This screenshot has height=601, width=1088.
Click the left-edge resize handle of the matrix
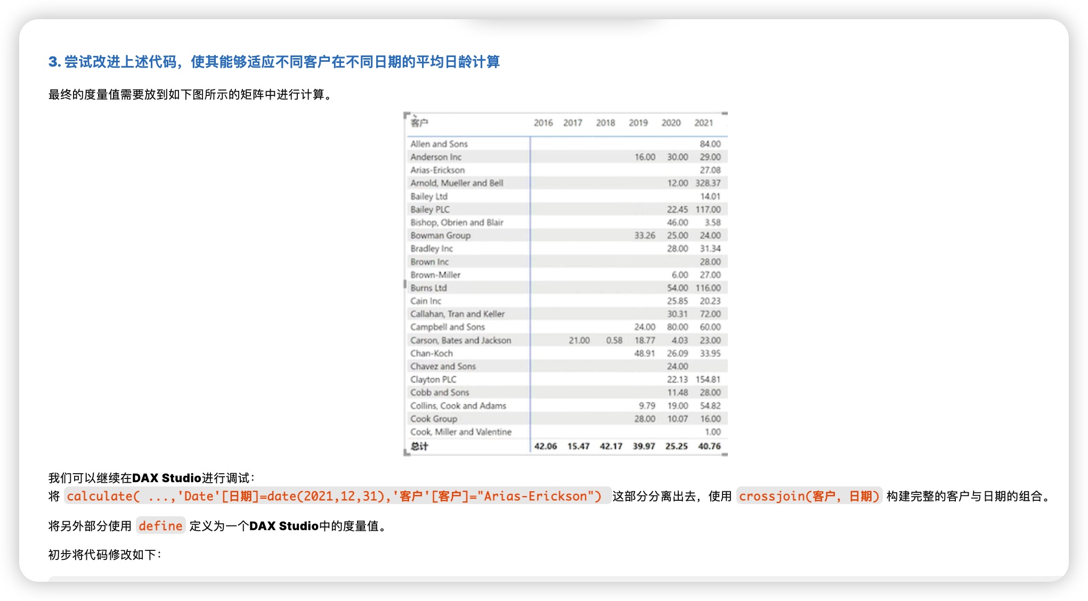(x=405, y=284)
